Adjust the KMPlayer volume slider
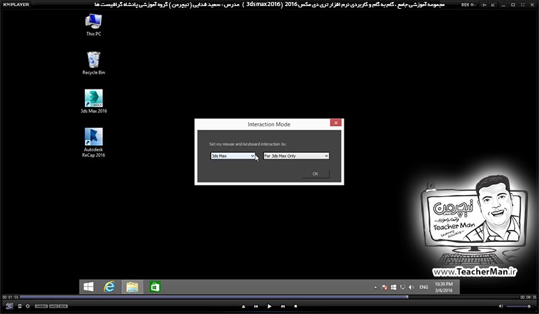 (519, 306)
